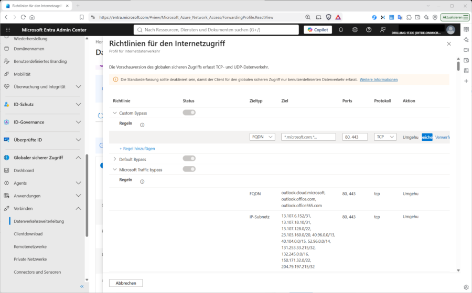Bookmark this page in browser
The height and width of the screenshot is (293, 472).
pyautogui.click(x=81, y=17)
